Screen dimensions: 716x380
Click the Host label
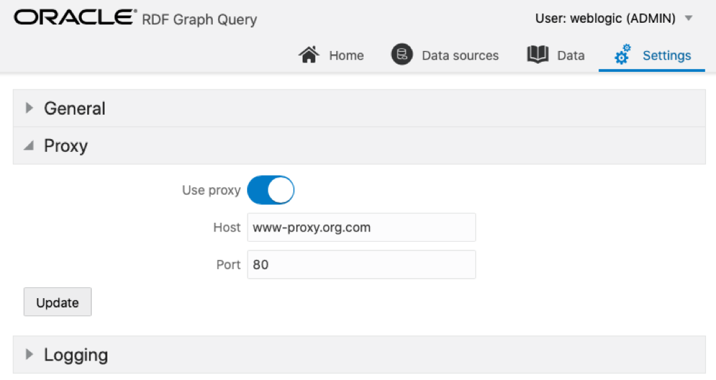[227, 227]
